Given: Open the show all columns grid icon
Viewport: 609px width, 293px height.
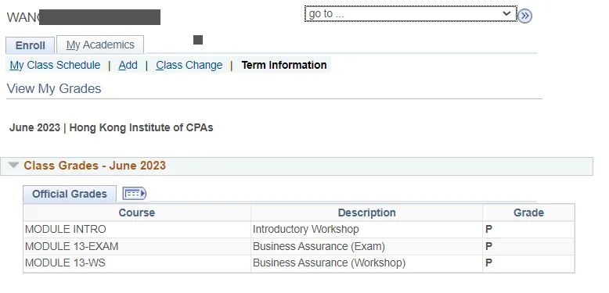Looking at the screenshot, I should (x=135, y=194).
